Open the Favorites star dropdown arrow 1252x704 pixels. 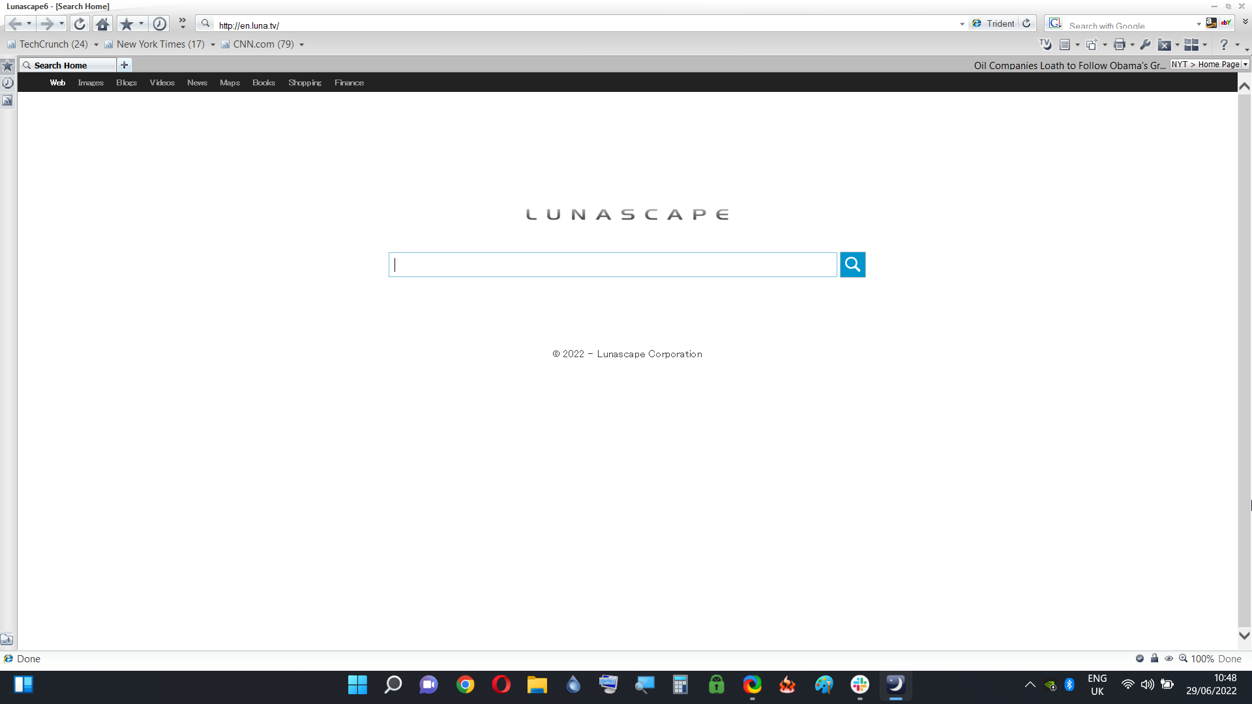tap(141, 24)
